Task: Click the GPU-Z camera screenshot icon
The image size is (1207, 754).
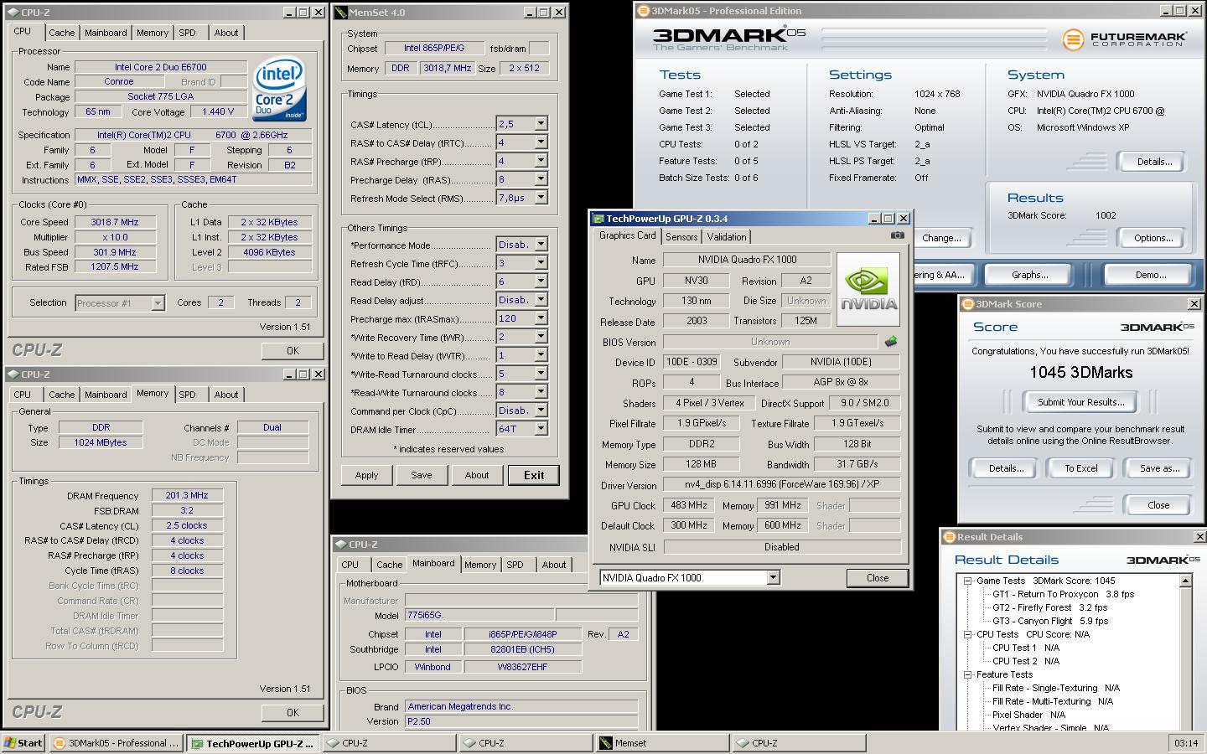Action: tap(898, 235)
